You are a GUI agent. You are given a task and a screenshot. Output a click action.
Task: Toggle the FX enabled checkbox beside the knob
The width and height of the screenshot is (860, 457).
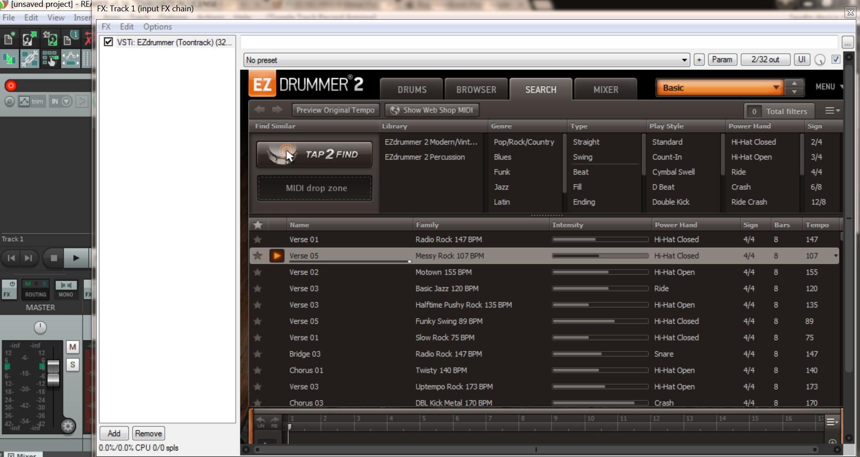[x=836, y=60]
